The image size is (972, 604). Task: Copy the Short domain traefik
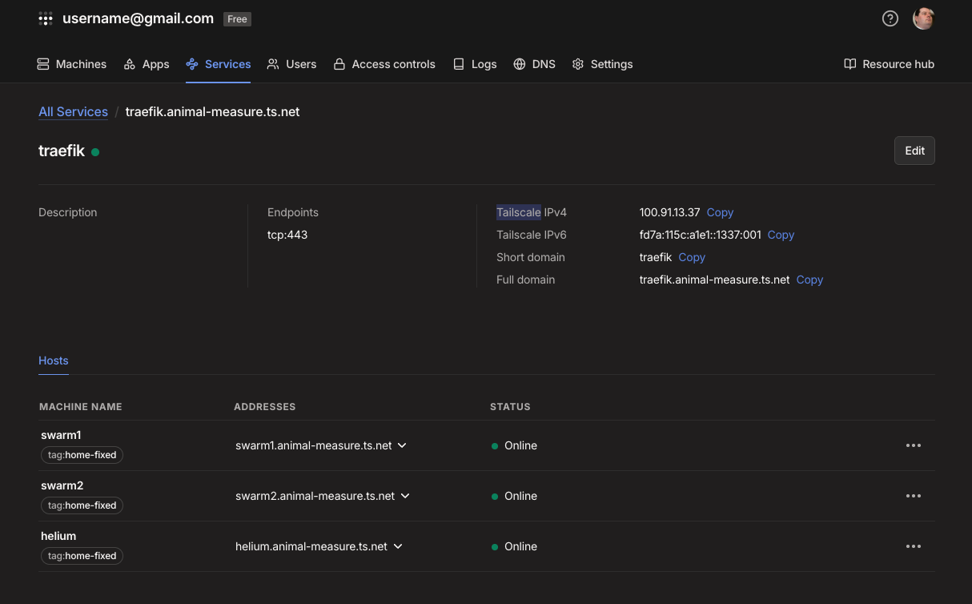[x=692, y=257]
